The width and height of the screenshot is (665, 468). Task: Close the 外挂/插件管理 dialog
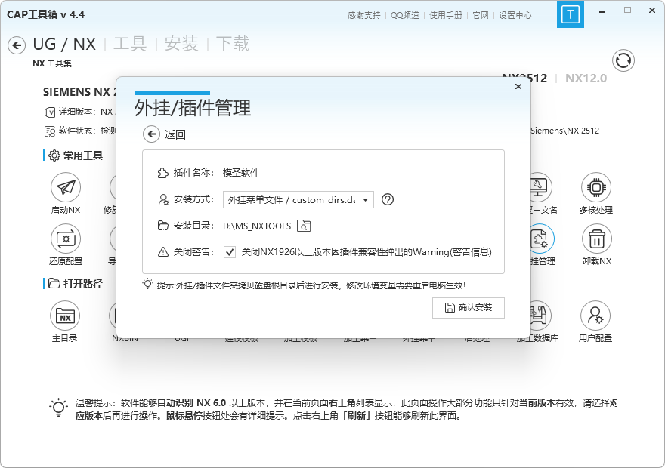click(x=518, y=87)
